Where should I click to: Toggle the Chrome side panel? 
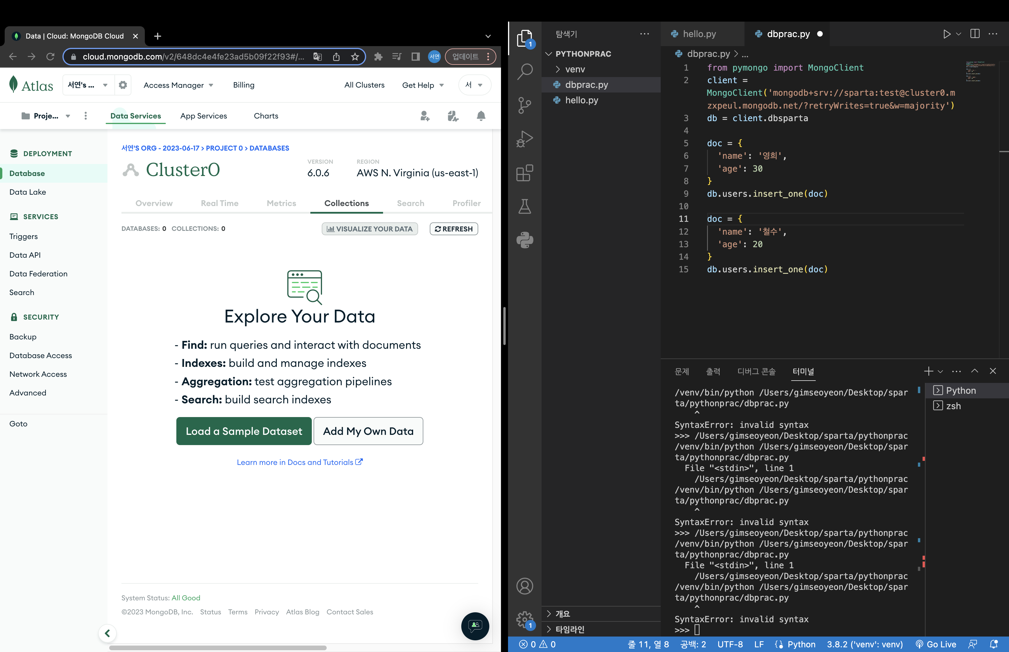coord(416,57)
